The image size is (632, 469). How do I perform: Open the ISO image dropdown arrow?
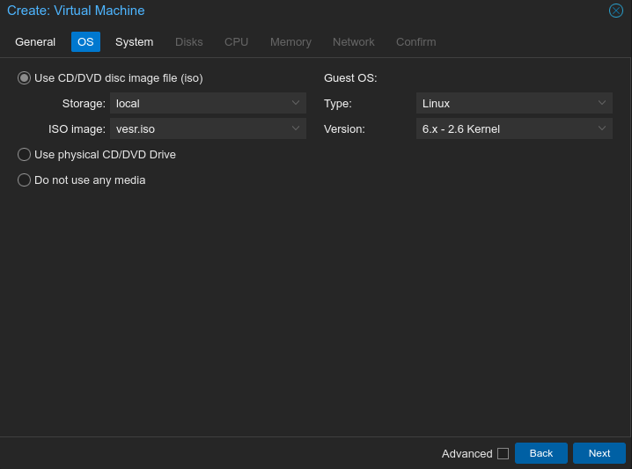click(296, 128)
